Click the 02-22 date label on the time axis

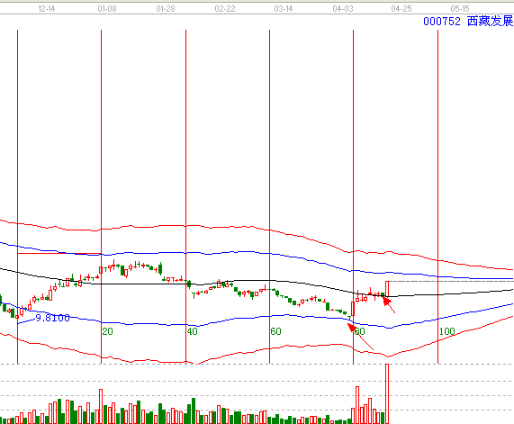225,9
